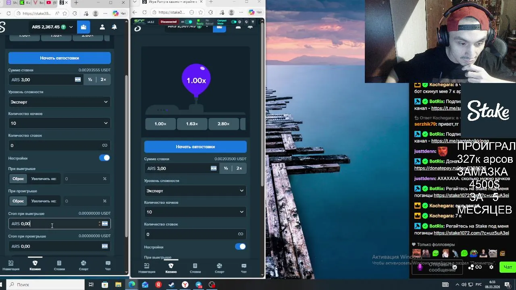Click the emoji picker in the chat message box
This screenshot has width=516, height=290.
(455, 267)
